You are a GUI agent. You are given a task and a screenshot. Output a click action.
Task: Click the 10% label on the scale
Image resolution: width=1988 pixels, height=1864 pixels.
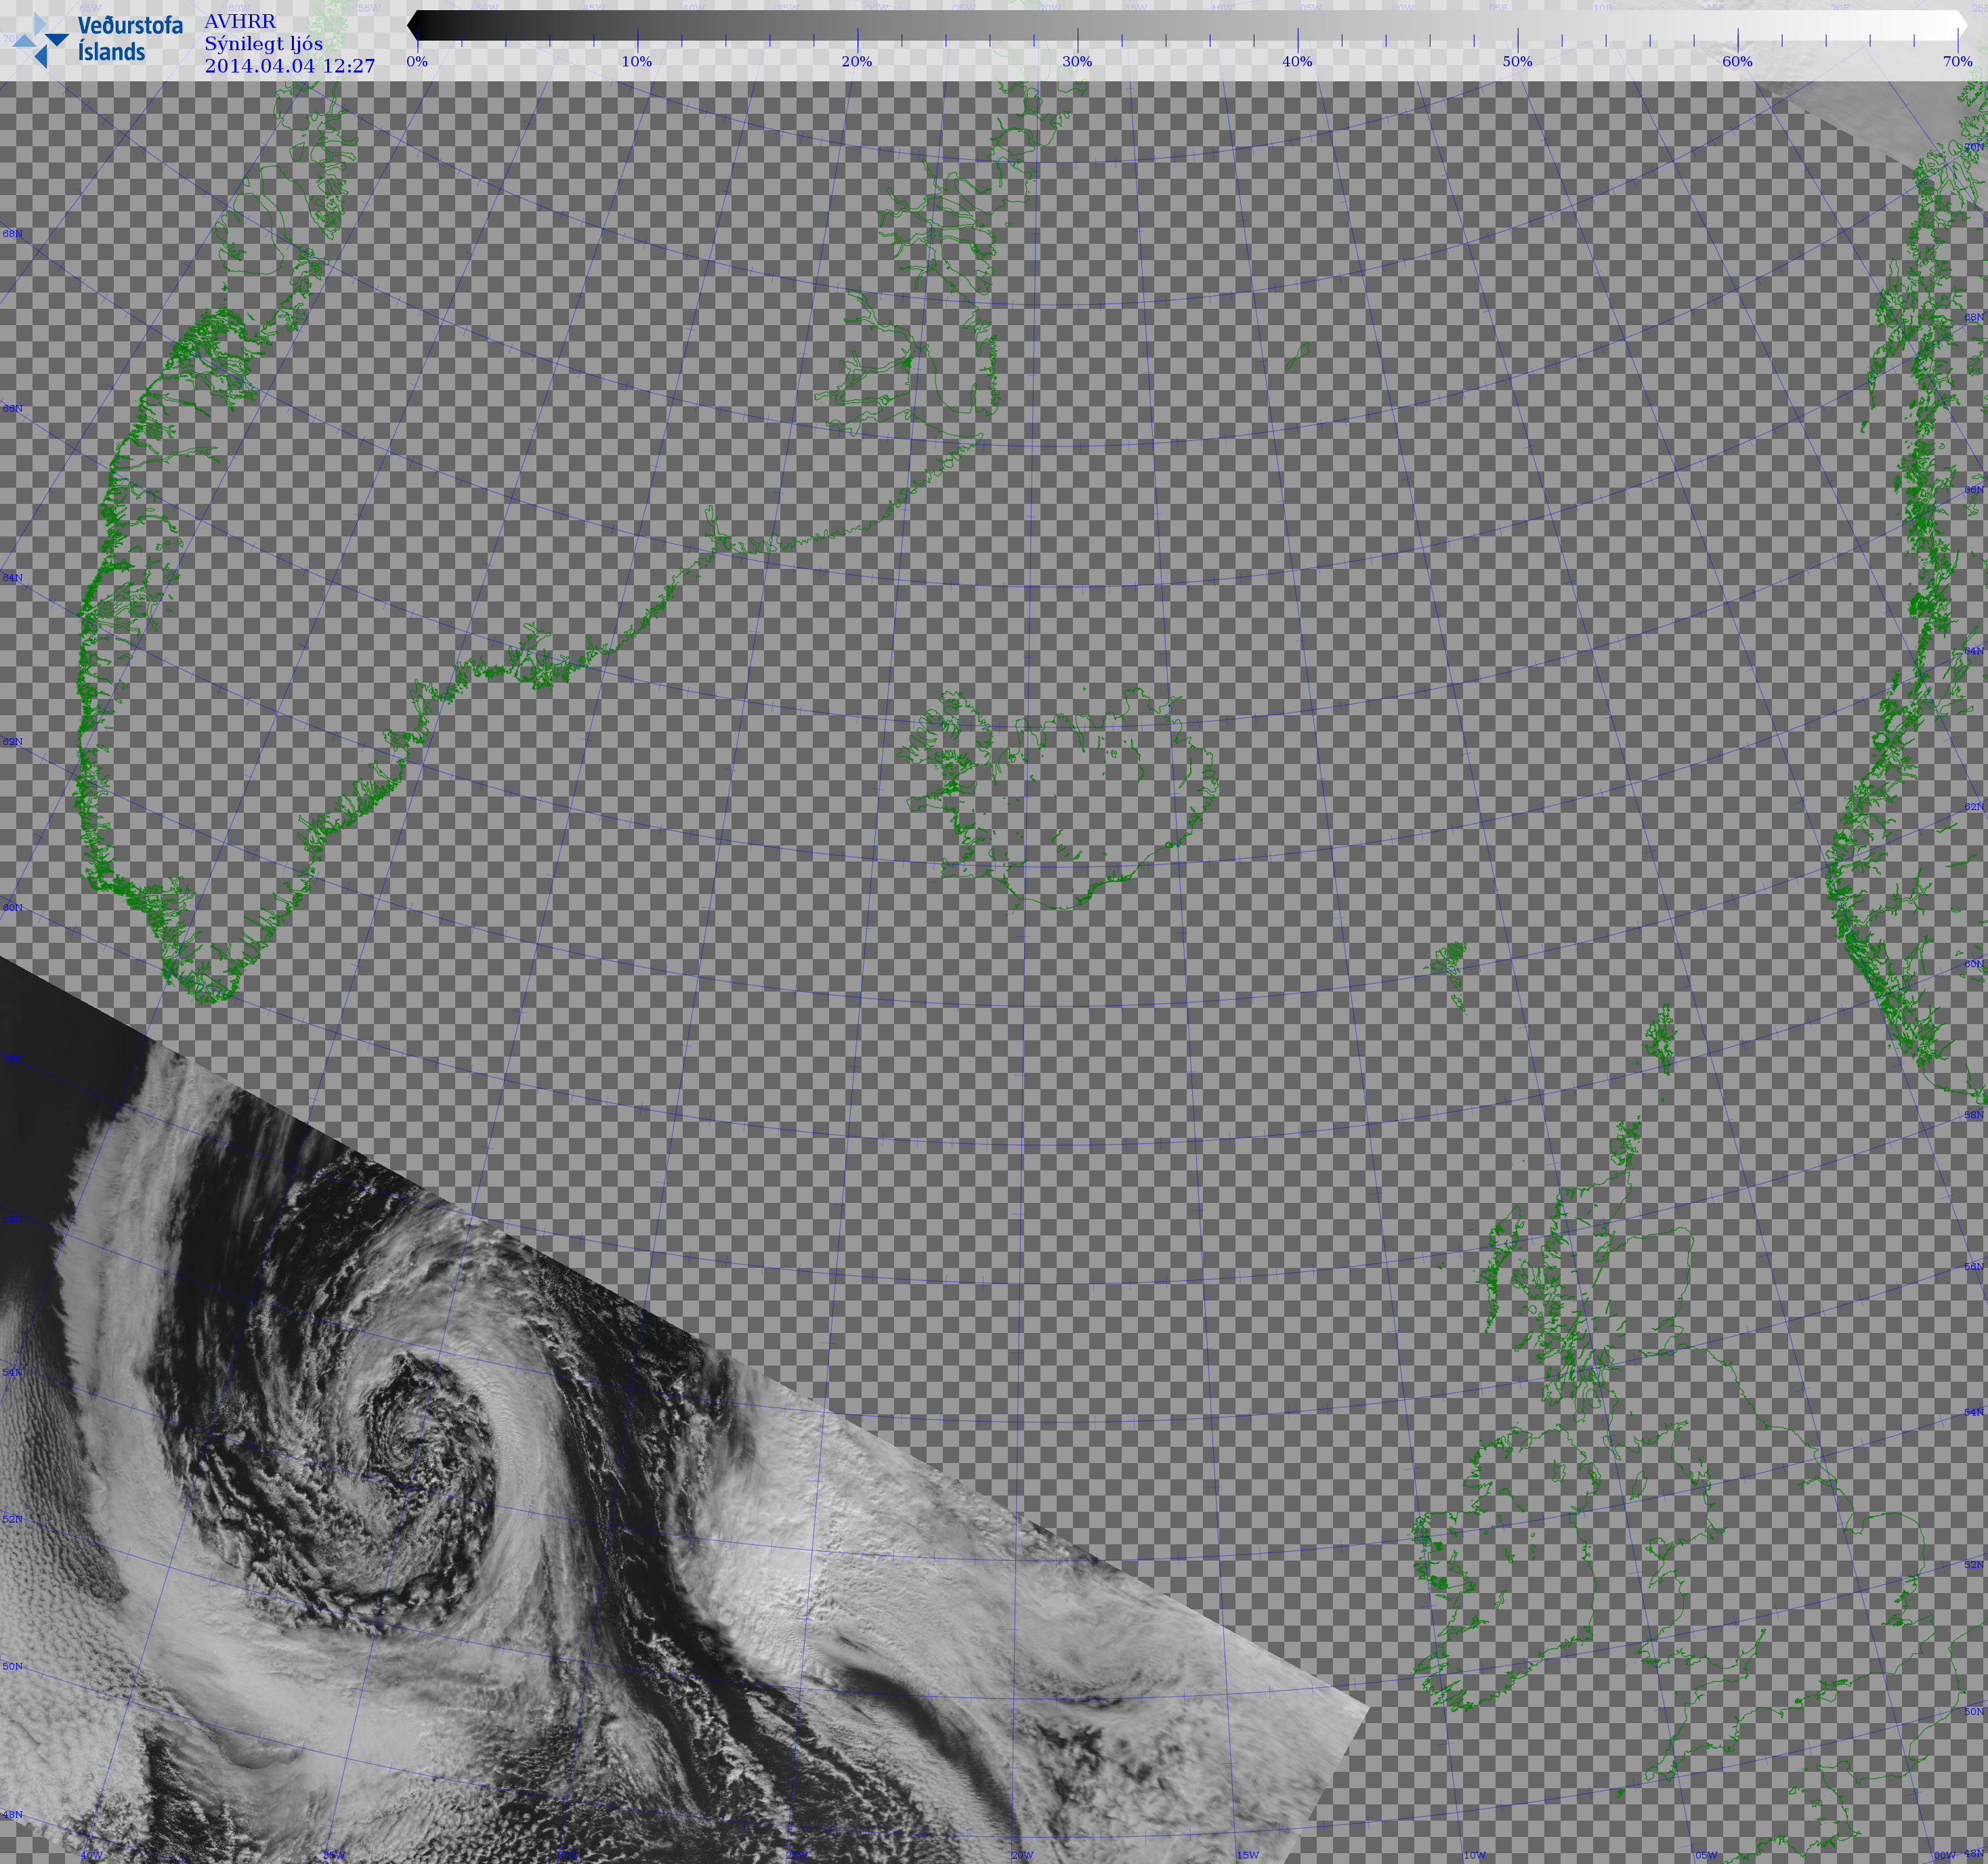pos(636,61)
